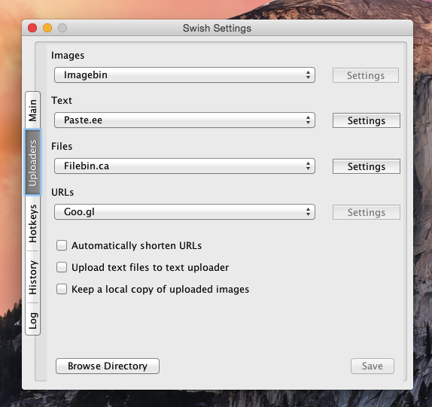Open the URLs shortener dropdown showing Goo.gl

point(184,211)
